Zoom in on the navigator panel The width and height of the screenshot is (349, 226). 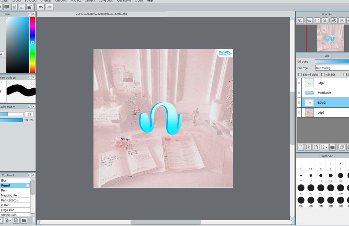(309, 21)
